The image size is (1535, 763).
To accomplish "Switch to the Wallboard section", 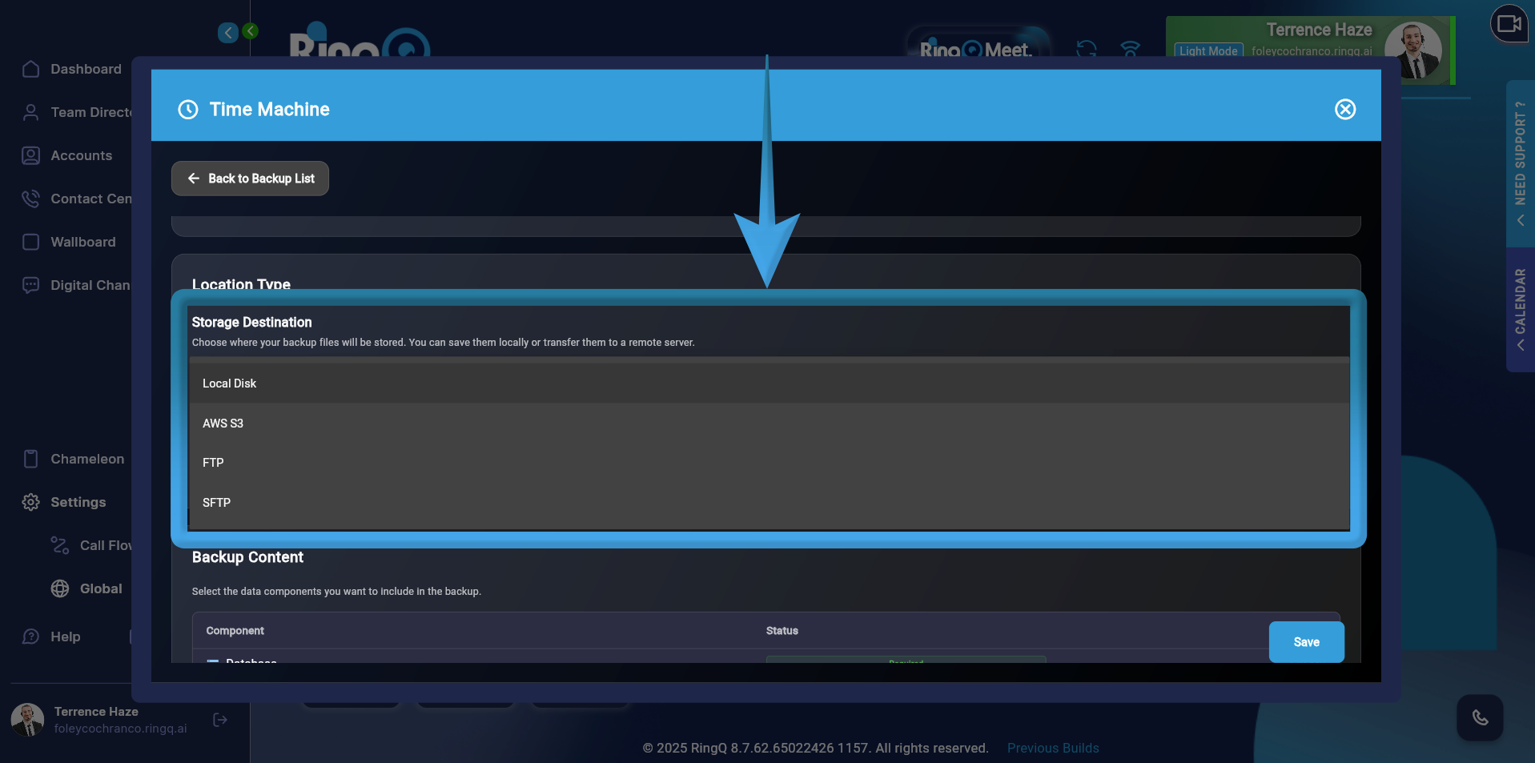I will [x=30, y=242].
